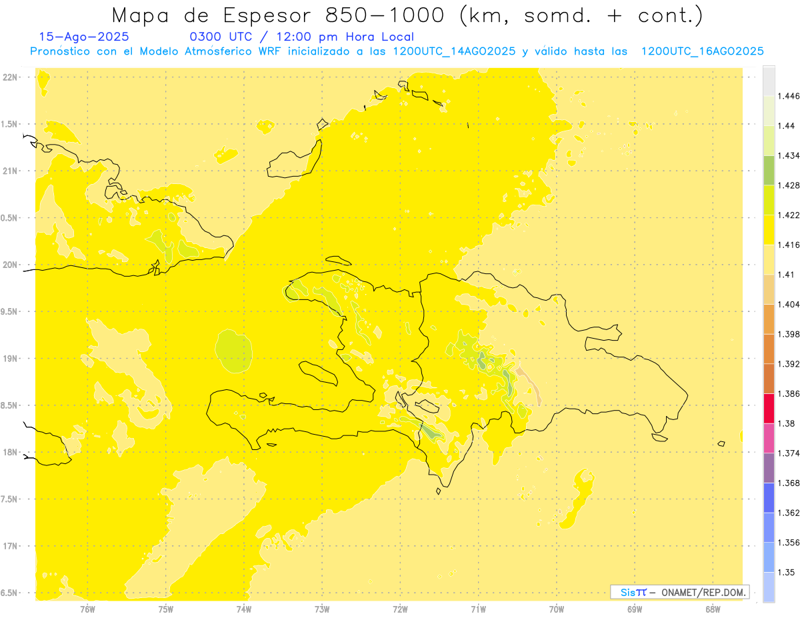This screenshot has width=800, height=618.
Task: Click the longitude label "70W"
Action: tap(557, 609)
